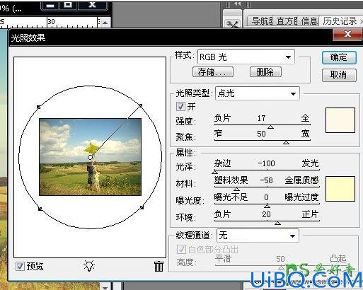
Task: Click the 全 label on the intensity slider
Action: click(305, 118)
